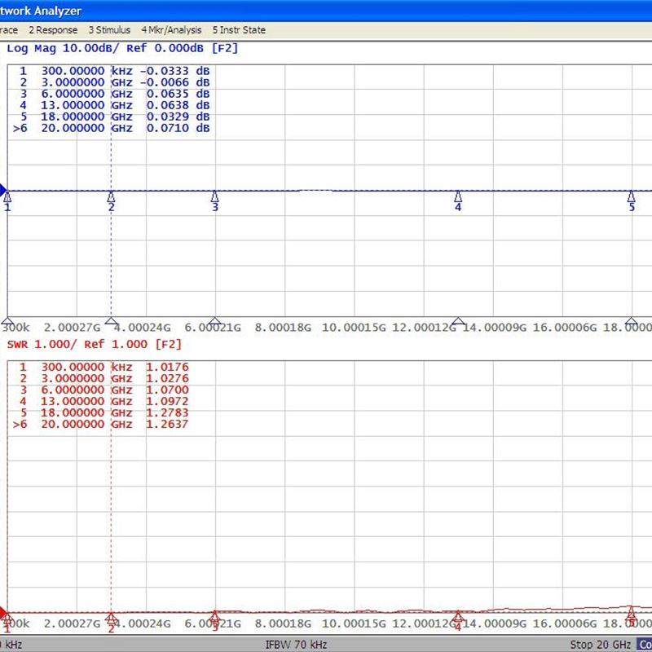Select marker 1 on upper Log Mag trace
This screenshot has width=652, height=652.
point(7,197)
